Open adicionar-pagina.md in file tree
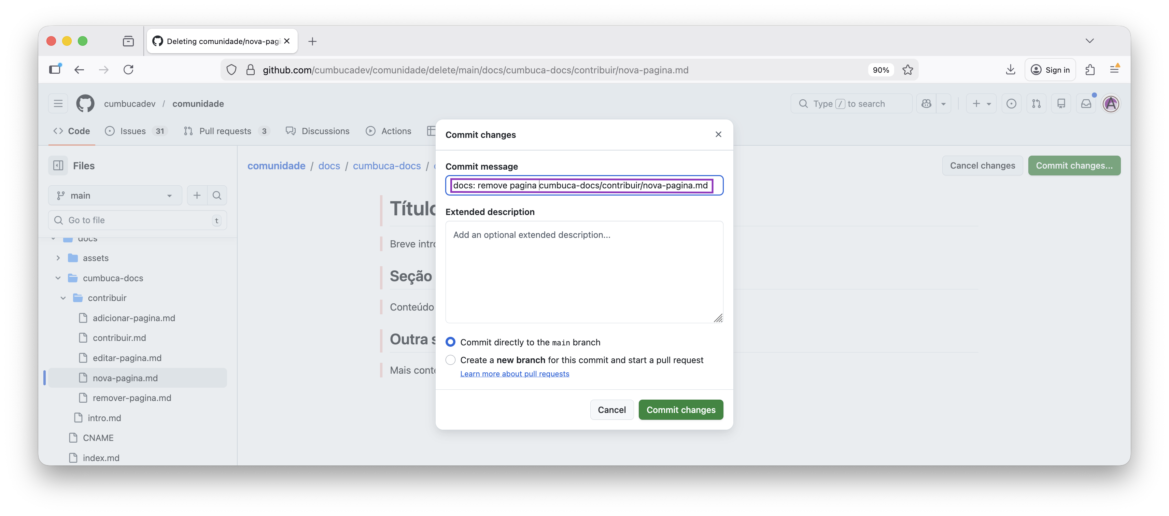1169x516 pixels. coord(134,318)
